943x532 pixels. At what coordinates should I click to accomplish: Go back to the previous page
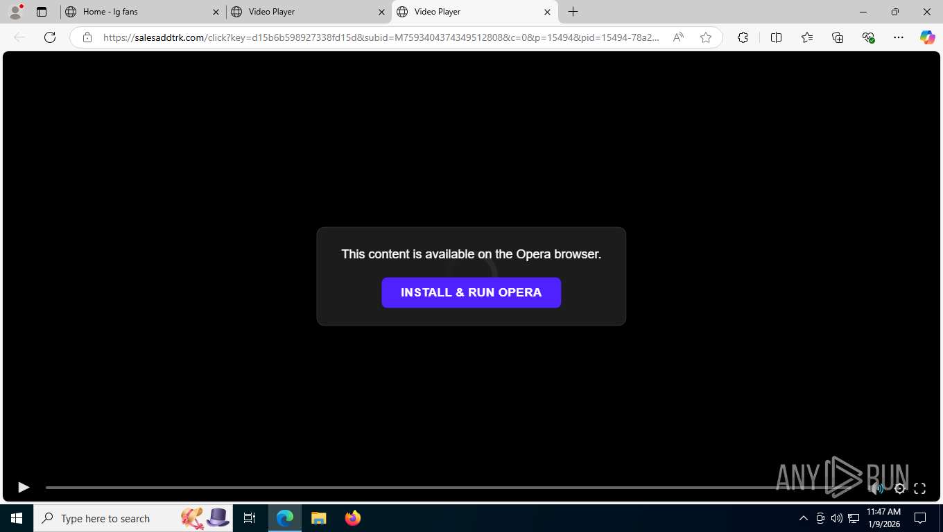(x=20, y=37)
